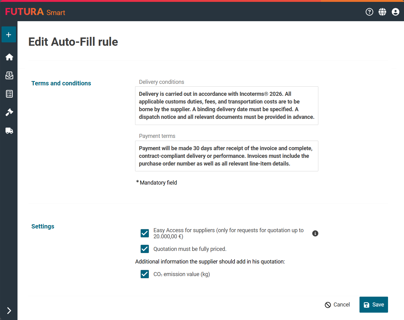The image size is (404, 320).
Task: Uncheck Easy Access for suppliers checkbox
Action: [145, 233]
